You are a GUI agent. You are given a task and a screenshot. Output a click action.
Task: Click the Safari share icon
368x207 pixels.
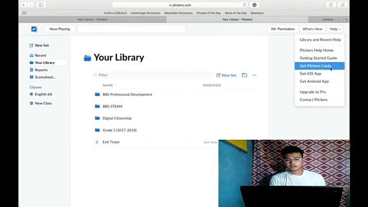[331, 5]
